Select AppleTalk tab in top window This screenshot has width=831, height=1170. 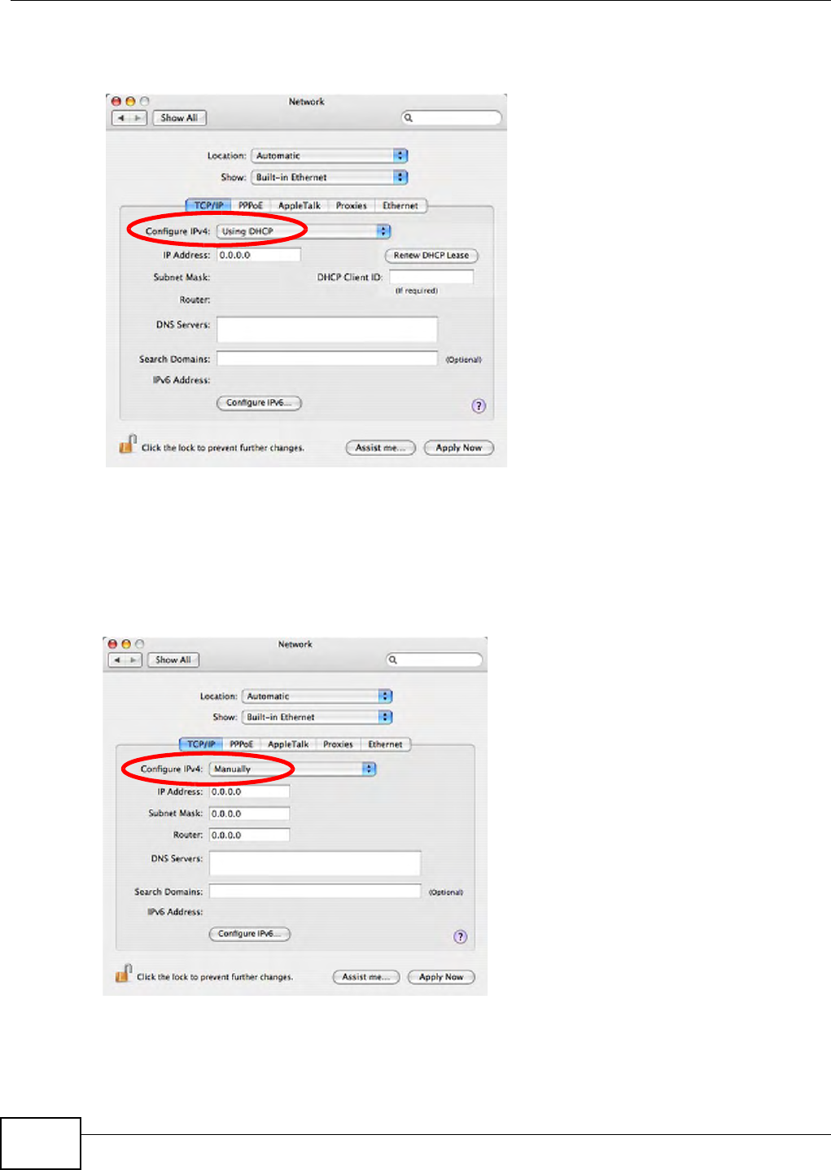click(x=299, y=206)
